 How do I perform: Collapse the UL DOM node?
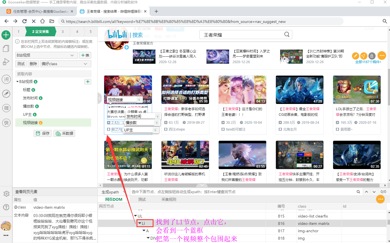point(136,216)
